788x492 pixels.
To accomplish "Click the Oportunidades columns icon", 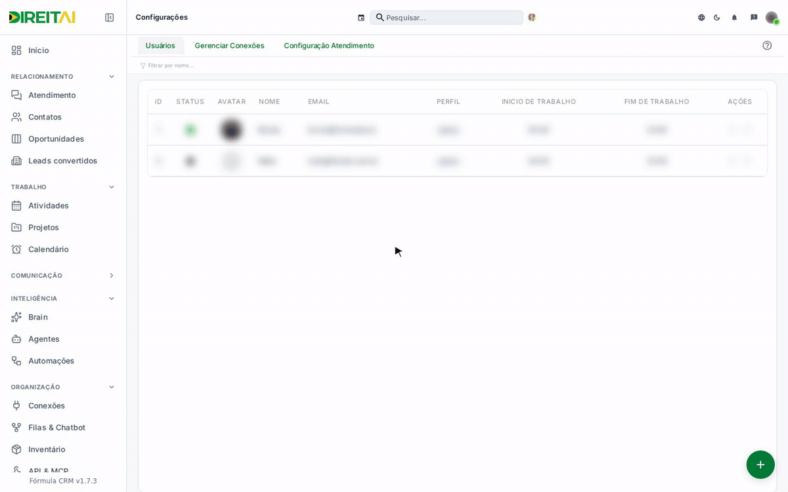I will click(16, 139).
